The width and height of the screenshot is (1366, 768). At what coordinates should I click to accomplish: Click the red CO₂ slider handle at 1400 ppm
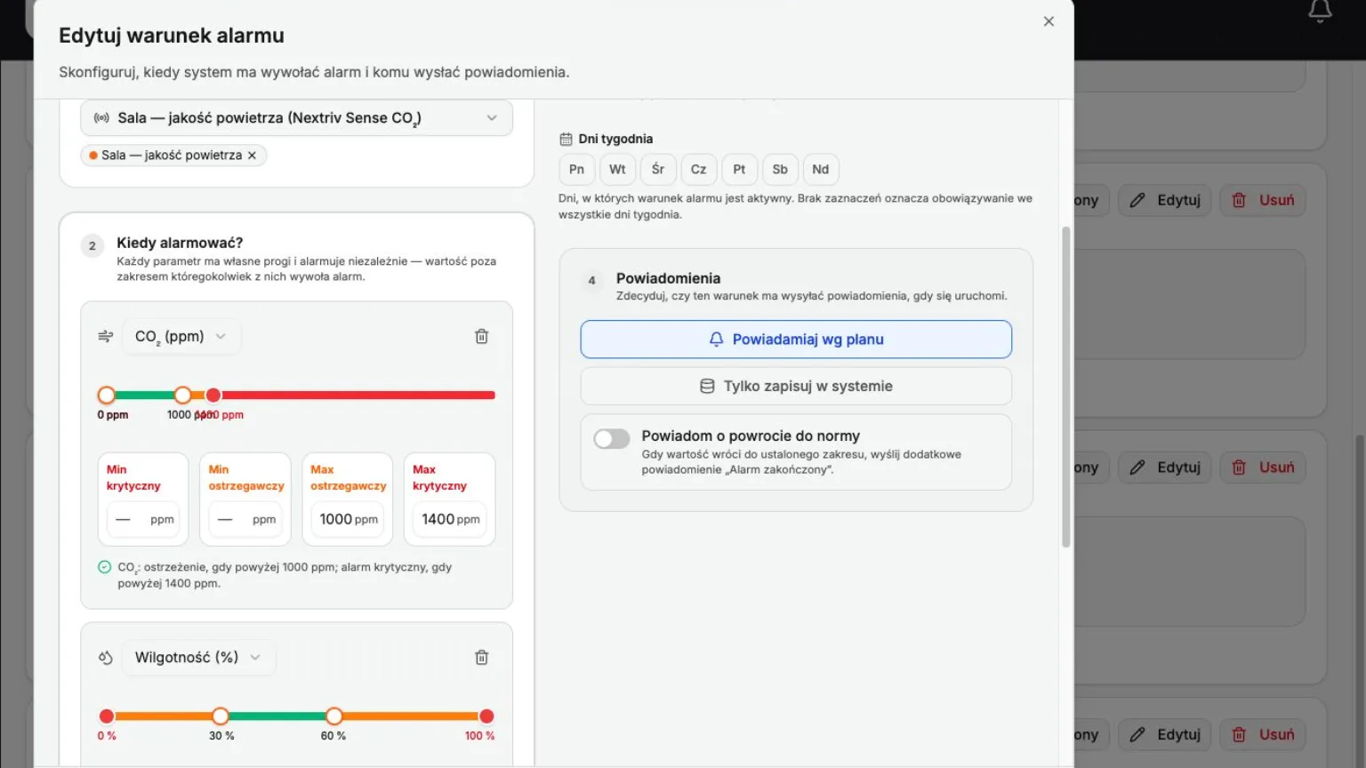[213, 395]
